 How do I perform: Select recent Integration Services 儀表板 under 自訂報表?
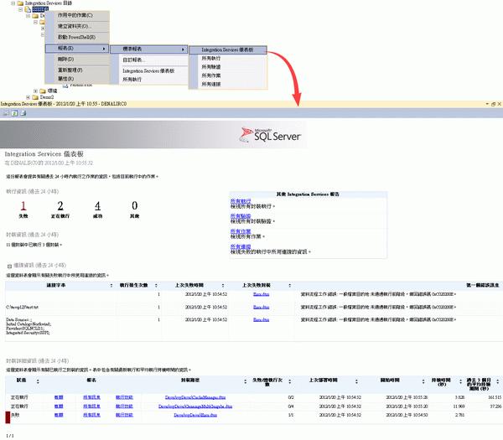(149, 71)
